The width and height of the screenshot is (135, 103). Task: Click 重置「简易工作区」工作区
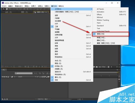tap(111, 43)
